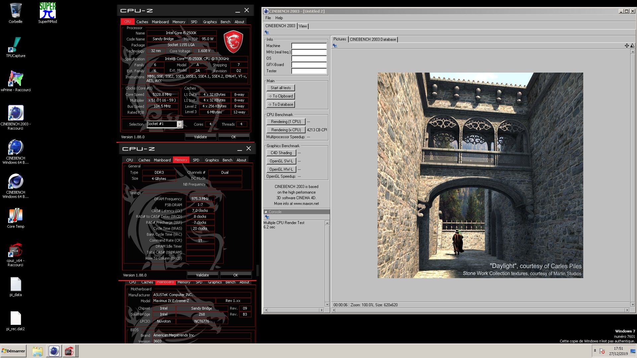The width and height of the screenshot is (637, 358).
Task: Click OK in the top CPU-Z window
Action: click(234, 137)
